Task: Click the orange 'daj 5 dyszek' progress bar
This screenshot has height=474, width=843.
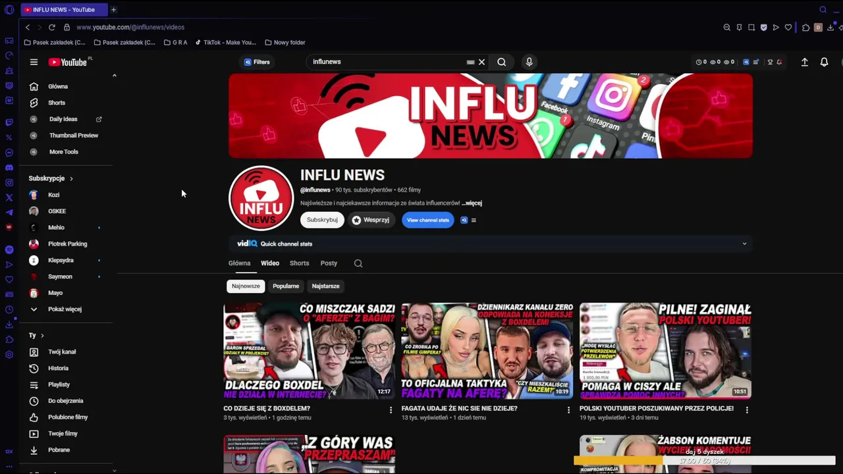Action: 704,461
